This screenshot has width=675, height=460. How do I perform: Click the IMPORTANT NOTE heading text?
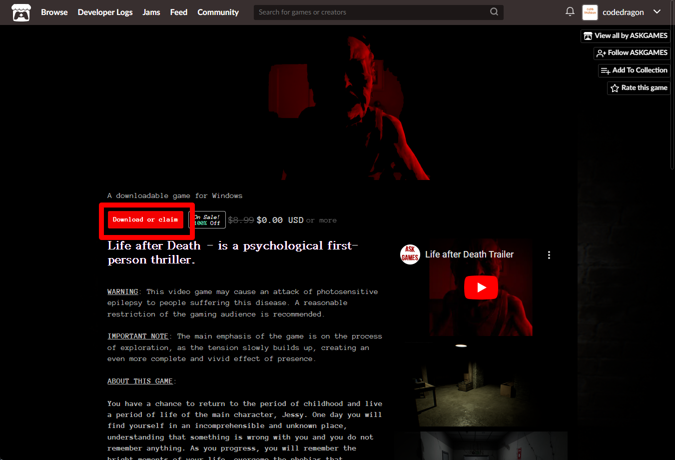[x=138, y=336]
